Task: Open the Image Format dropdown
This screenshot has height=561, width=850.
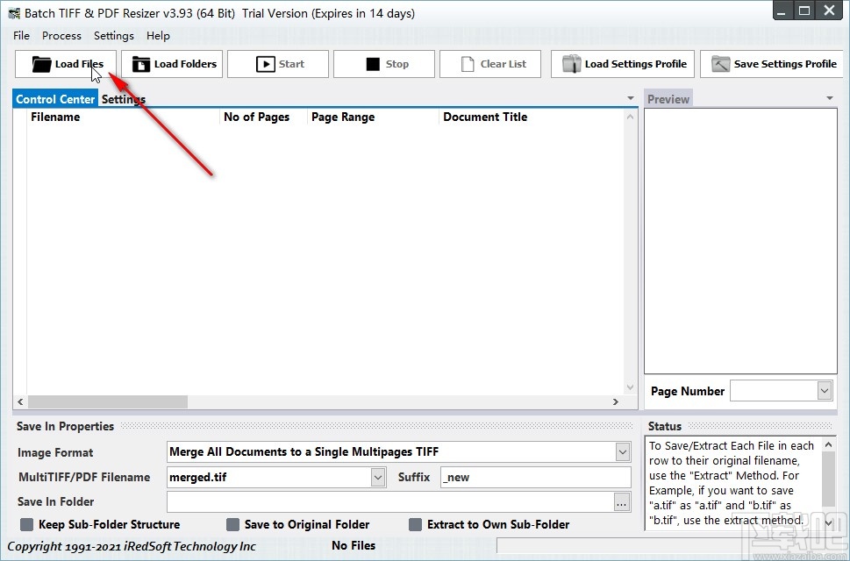Action: [623, 451]
